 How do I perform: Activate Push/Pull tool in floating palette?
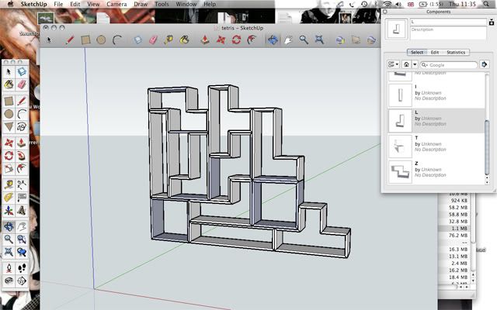(22, 143)
